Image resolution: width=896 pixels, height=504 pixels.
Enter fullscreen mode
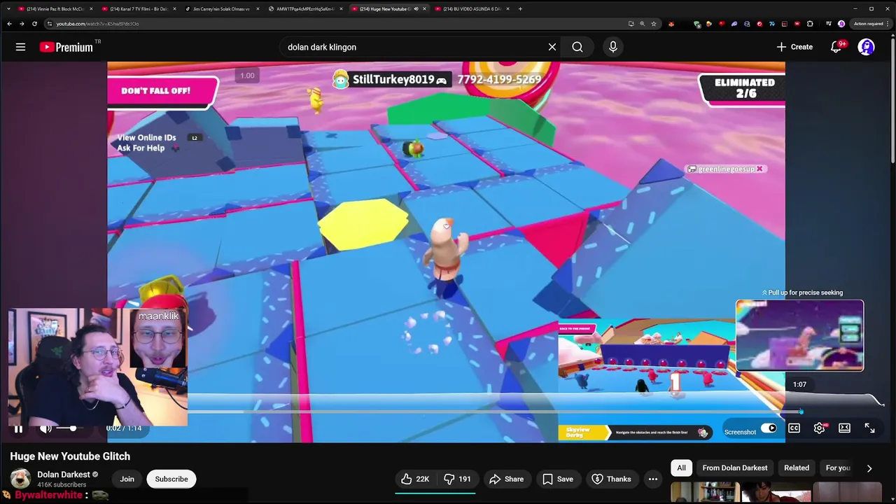point(869,428)
